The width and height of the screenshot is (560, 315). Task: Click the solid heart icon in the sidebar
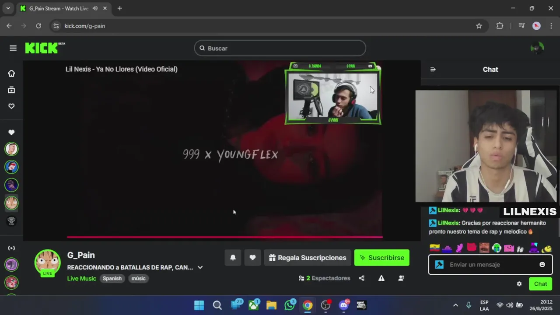click(x=11, y=133)
